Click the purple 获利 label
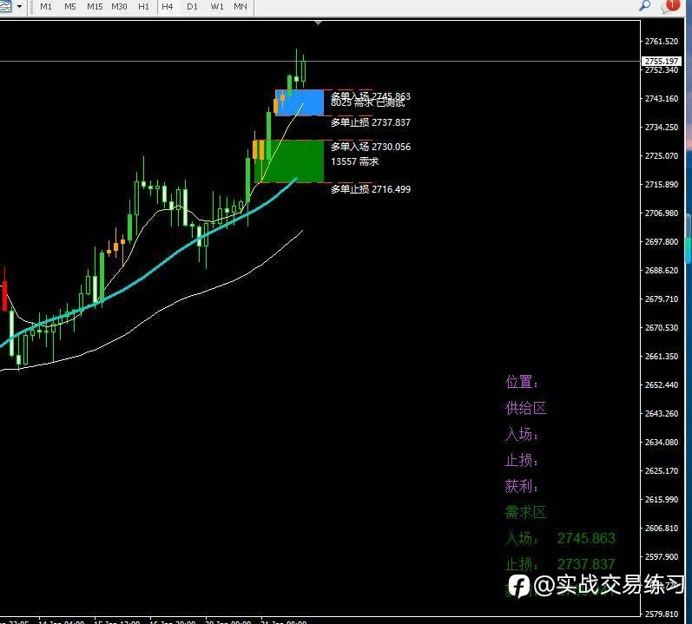Screen dimensions: 692x624 coord(522,486)
